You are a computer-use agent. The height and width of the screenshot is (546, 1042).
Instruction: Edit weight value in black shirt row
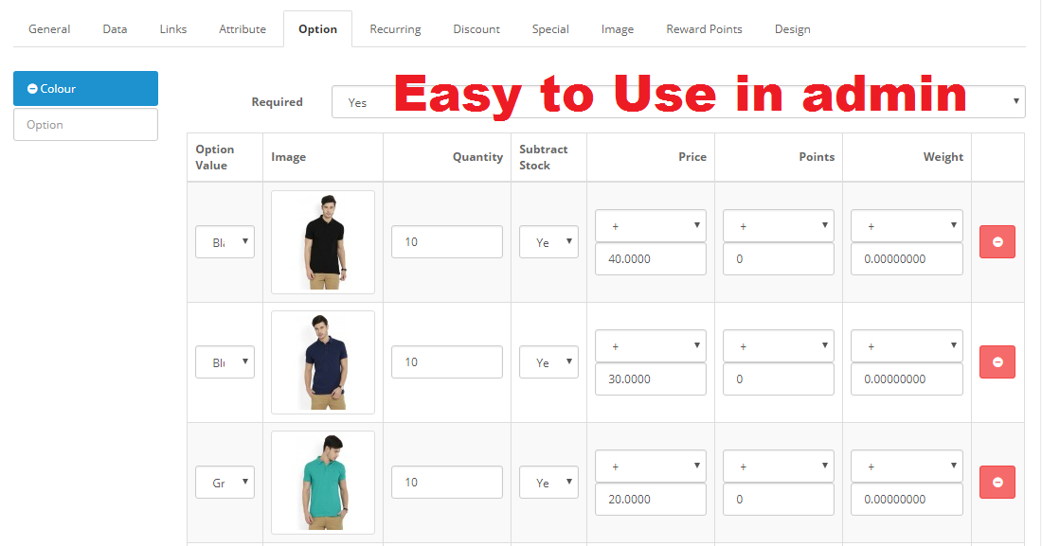(907, 259)
